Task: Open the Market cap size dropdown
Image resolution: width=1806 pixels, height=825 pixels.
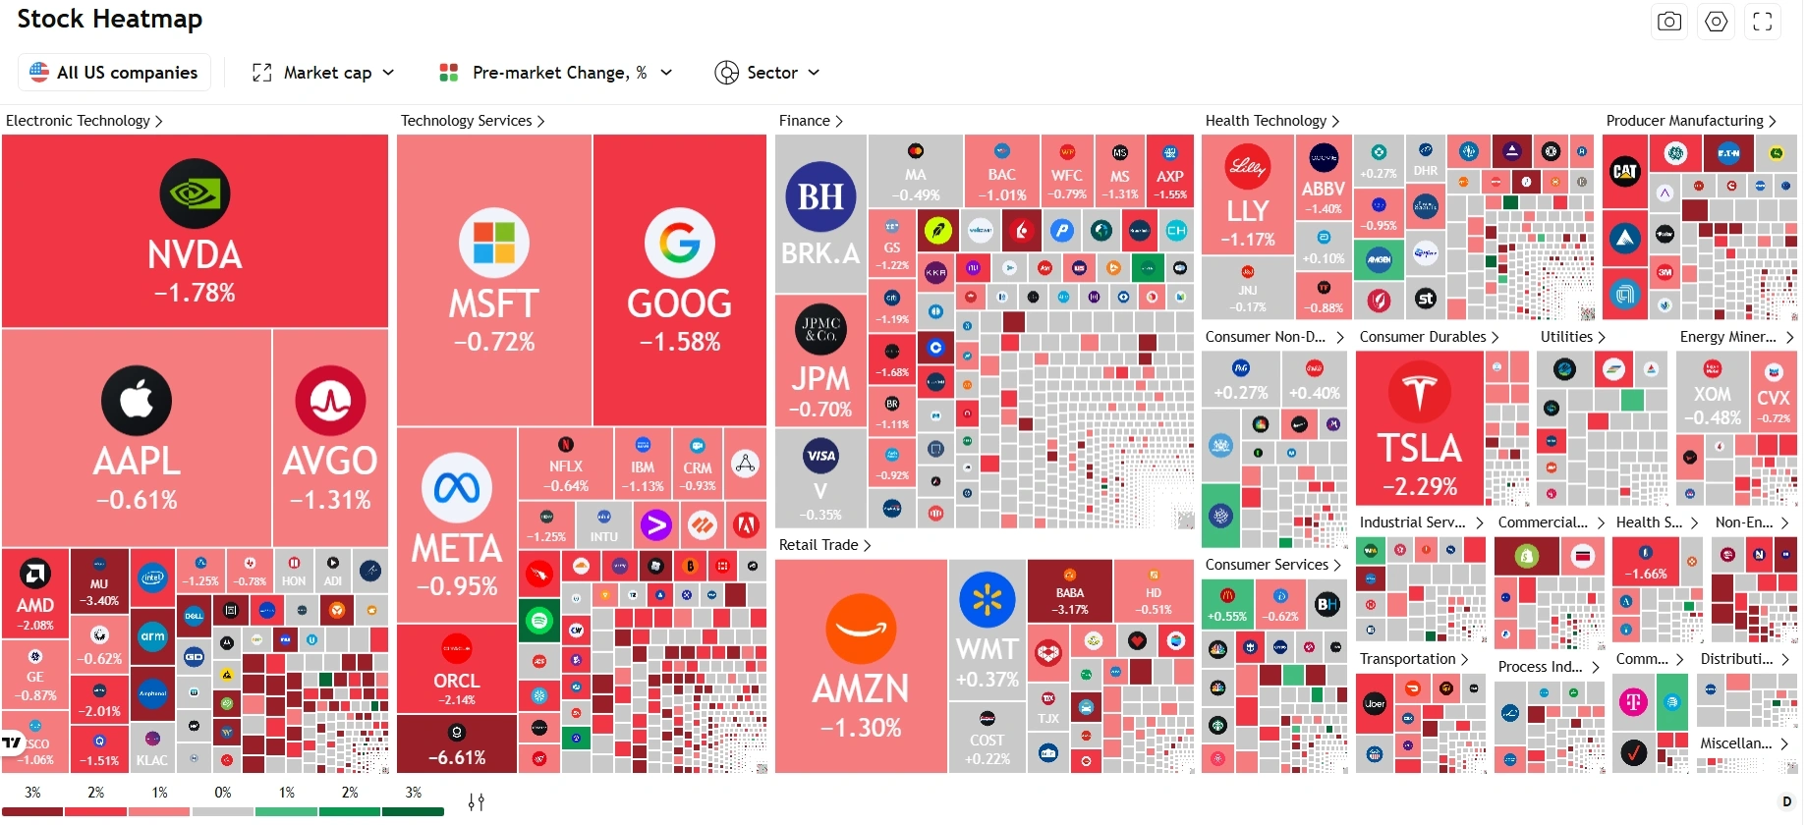Action: point(323,73)
